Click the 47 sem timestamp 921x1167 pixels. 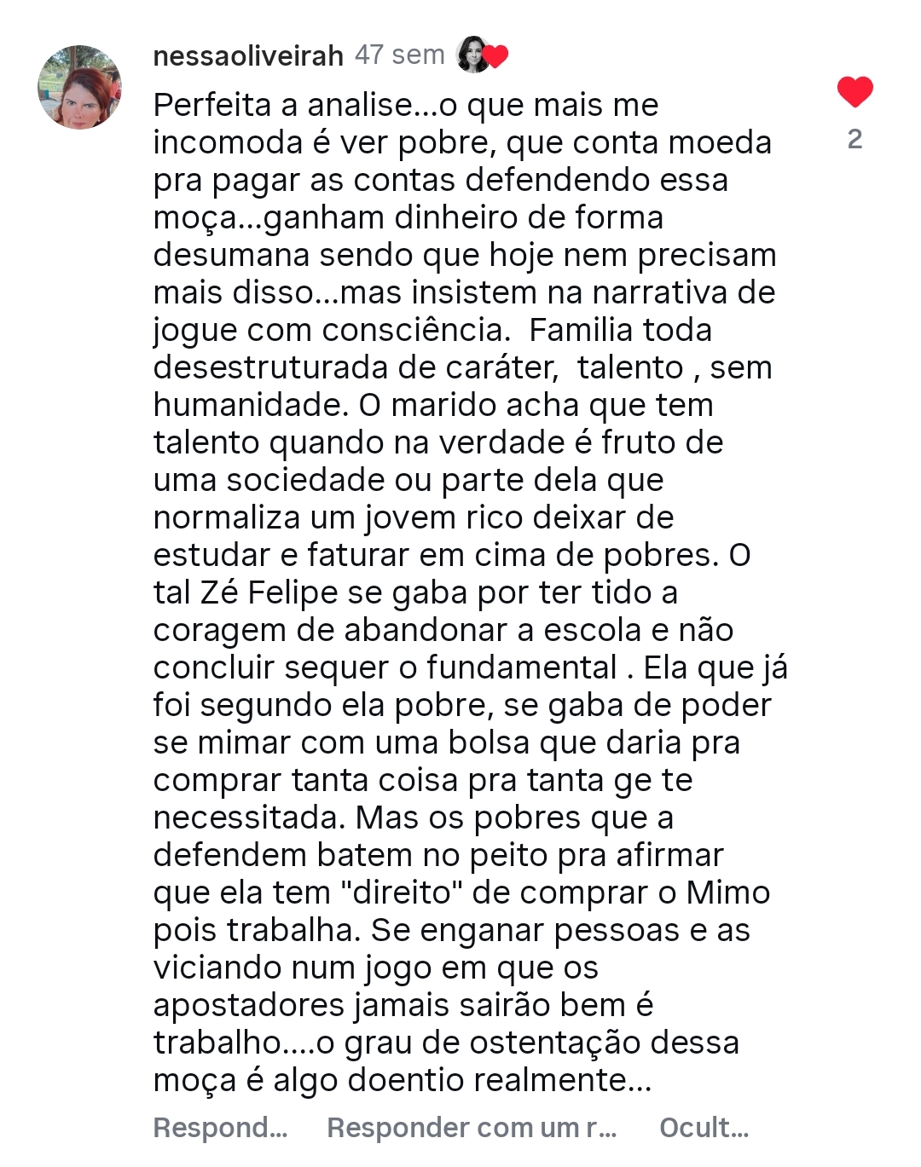coord(399,55)
